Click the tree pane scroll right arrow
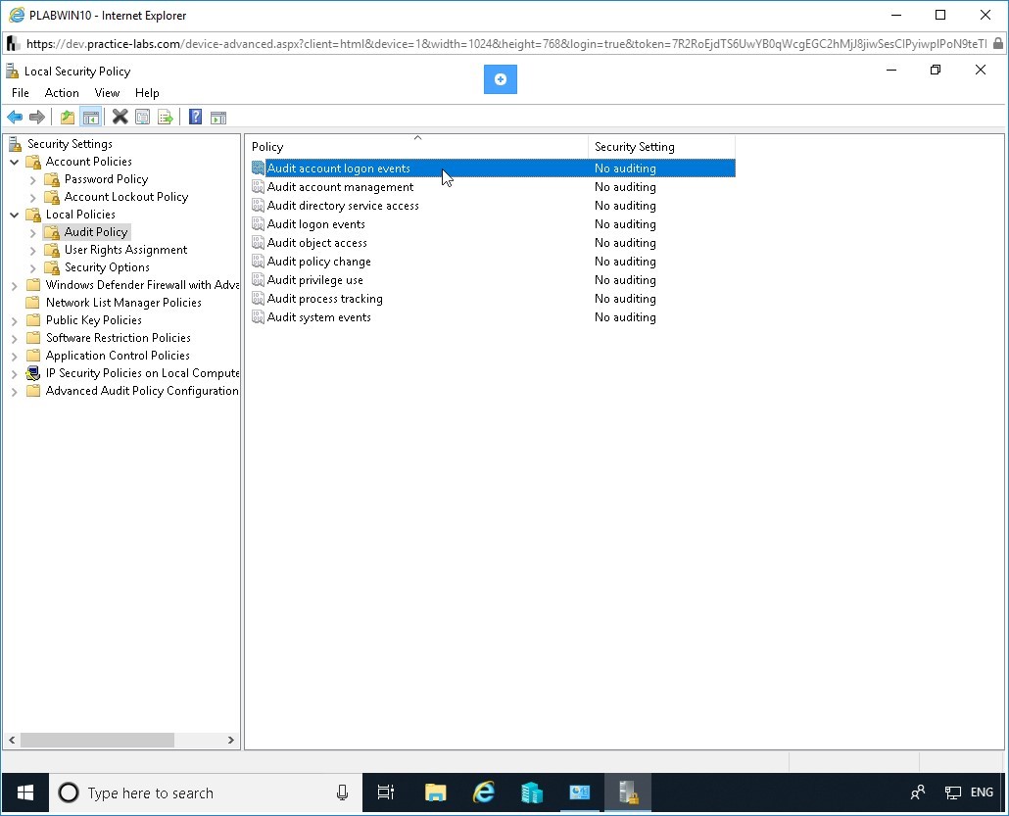This screenshot has height=816, width=1009. point(231,740)
